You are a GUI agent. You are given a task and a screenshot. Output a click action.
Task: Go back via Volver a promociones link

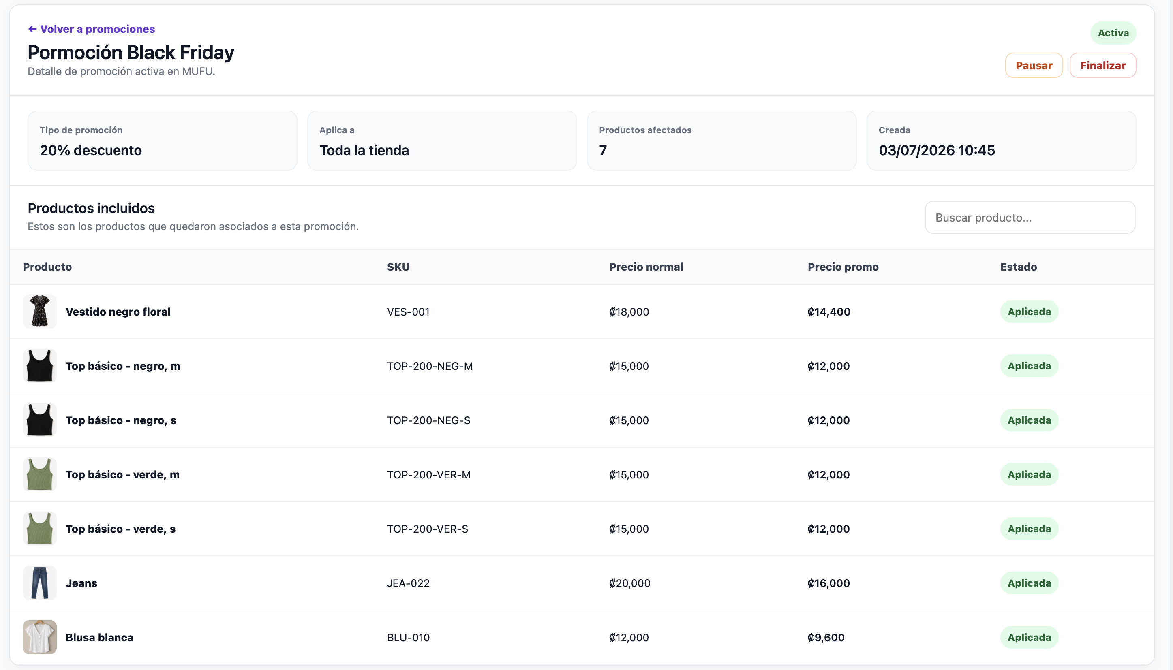91,29
